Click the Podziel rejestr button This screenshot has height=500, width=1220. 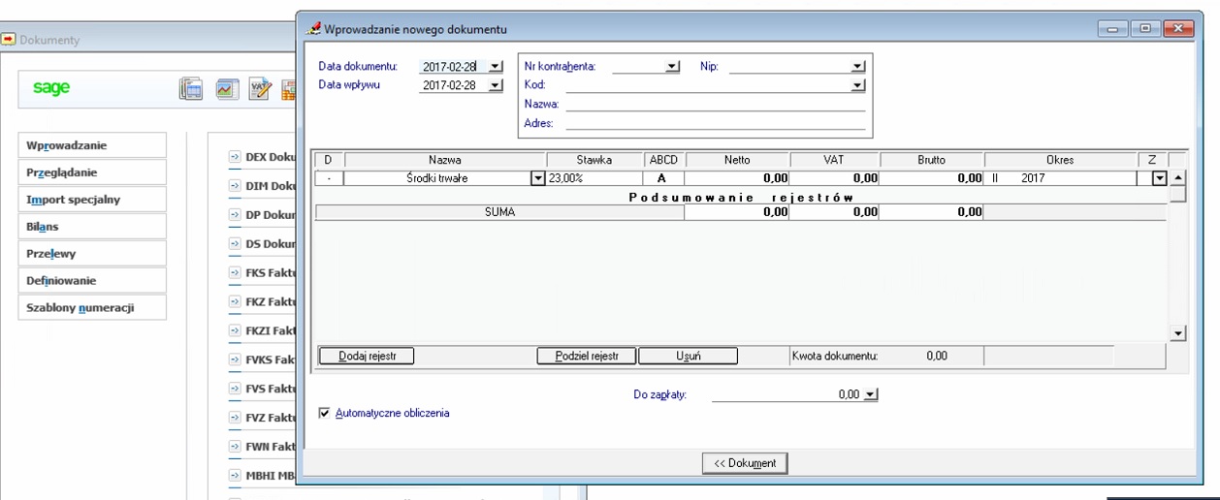click(587, 356)
